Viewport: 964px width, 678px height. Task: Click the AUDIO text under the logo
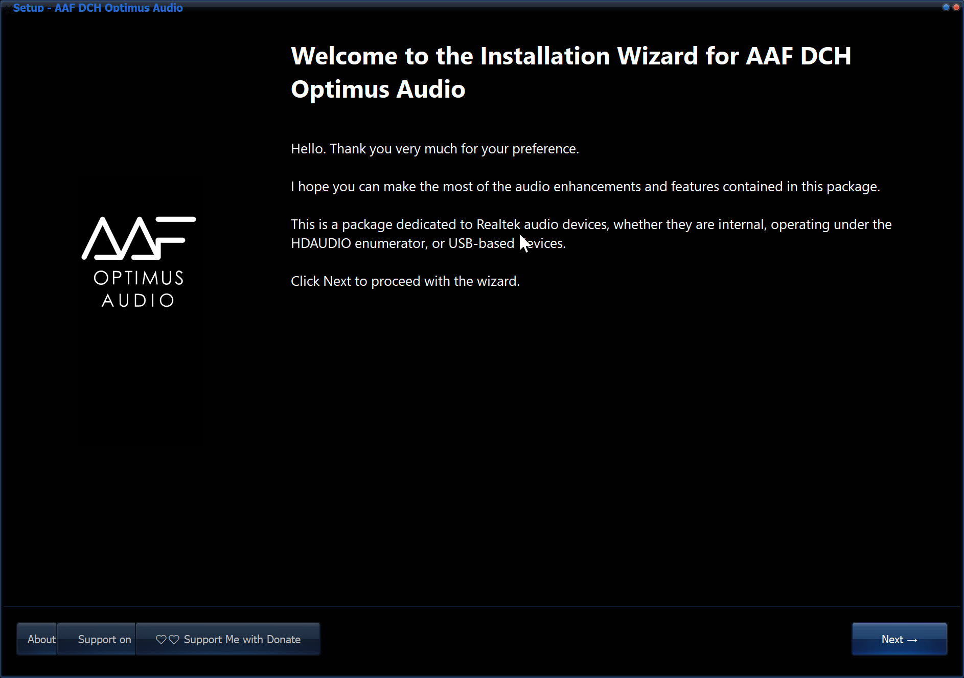[139, 301]
